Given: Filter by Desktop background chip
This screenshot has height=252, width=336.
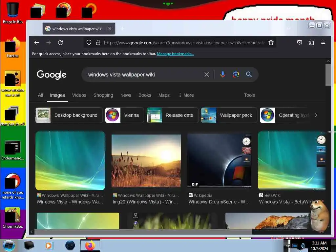Looking at the screenshot, I should click(x=69, y=115).
